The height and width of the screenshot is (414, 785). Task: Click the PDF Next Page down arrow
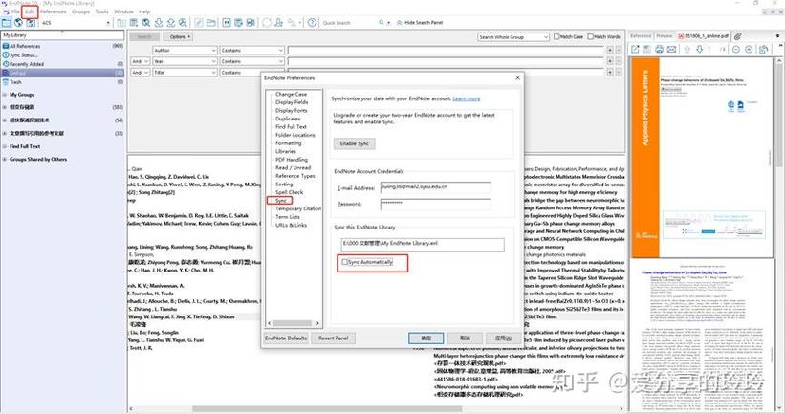click(x=699, y=49)
